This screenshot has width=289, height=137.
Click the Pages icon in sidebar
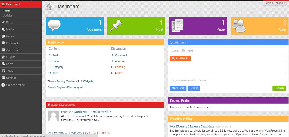pyautogui.click(x=3, y=36)
